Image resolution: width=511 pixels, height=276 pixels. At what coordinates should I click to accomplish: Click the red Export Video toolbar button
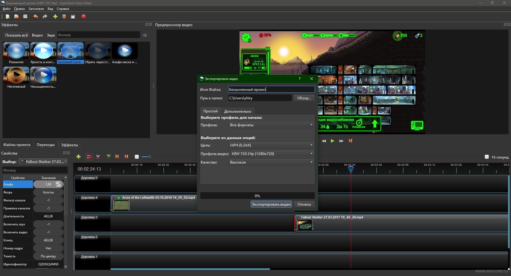tap(84, 17)
